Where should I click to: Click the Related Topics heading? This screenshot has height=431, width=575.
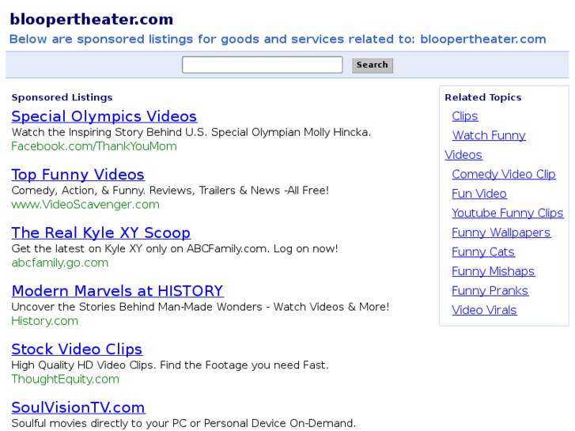pyautogui.click(x=483, y=97)
